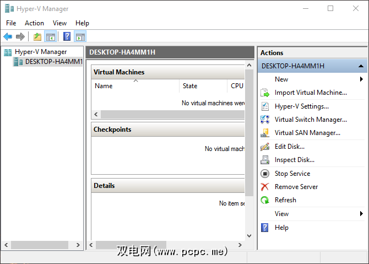
Task: Open Hyper-V Settings from Actions pane
Action: click(x=301, y=106)
